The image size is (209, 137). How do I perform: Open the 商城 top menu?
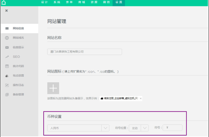pyautogui.click(x=82, y=2)
